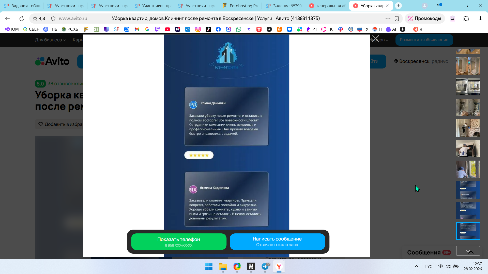This screenshot has height=274, width=488.
Task: Open a new browser tab
Action: pos(398,6)
